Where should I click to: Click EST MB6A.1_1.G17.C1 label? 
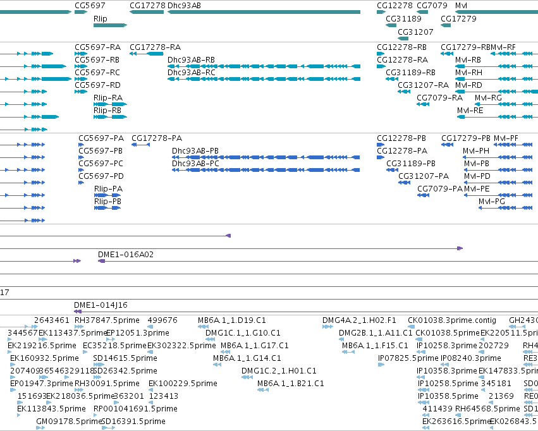pyautogui.click(x=255, y=346)
